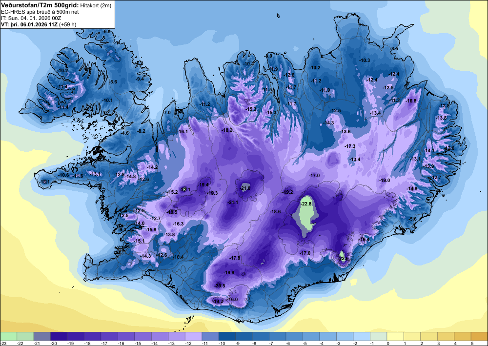This screenshot has height=346, width=488.
Task: Click the -19.4 temperature value
Action: (x=203, y=185)
